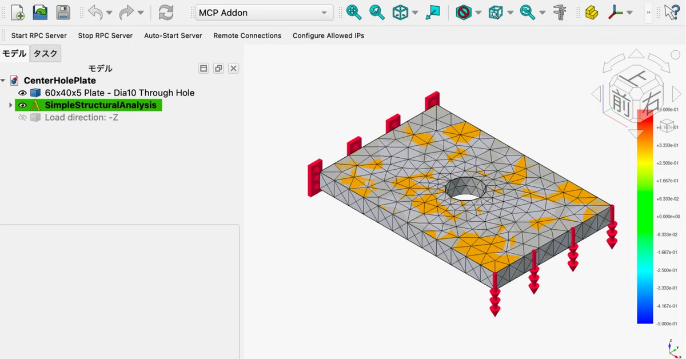686x359 pixels.
Task: Toggle the bounding box selection icon
Action: click(496, 12)
